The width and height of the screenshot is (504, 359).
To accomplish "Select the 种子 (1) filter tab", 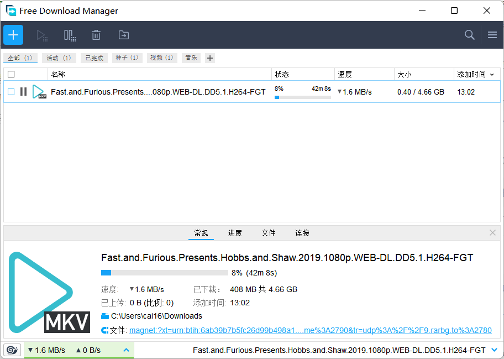I will click(x=127, y=58).
